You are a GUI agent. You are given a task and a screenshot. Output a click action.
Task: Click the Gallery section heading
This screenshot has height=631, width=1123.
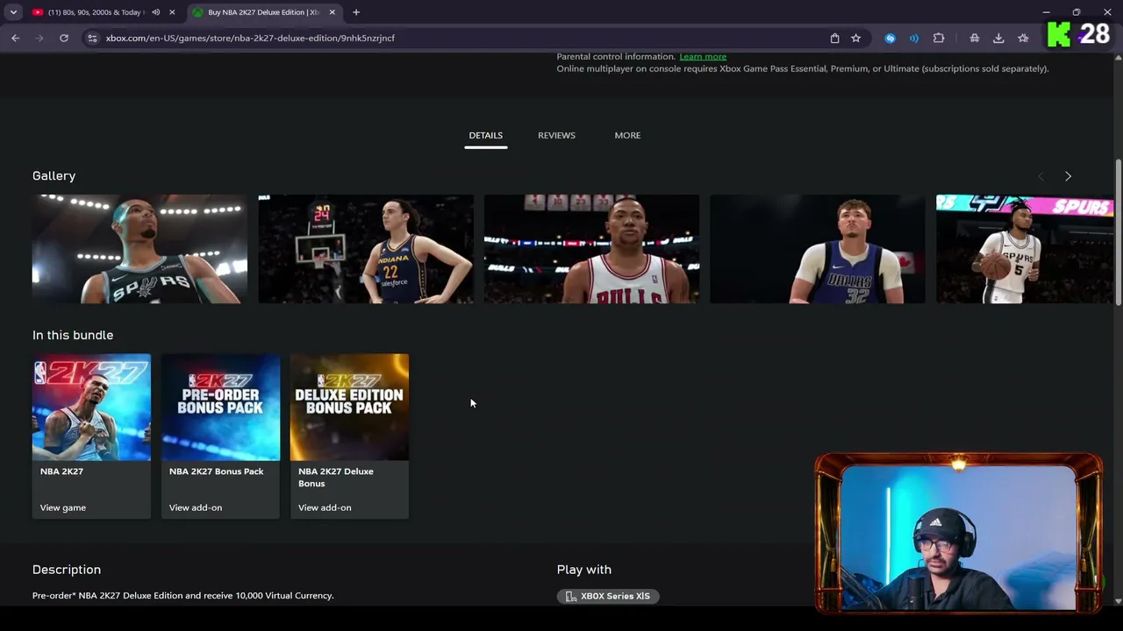(x=54, y=176)
